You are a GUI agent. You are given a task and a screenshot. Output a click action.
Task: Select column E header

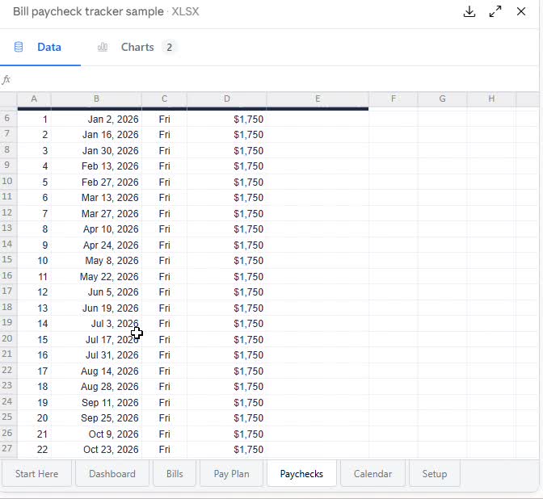tap(318, 99)
